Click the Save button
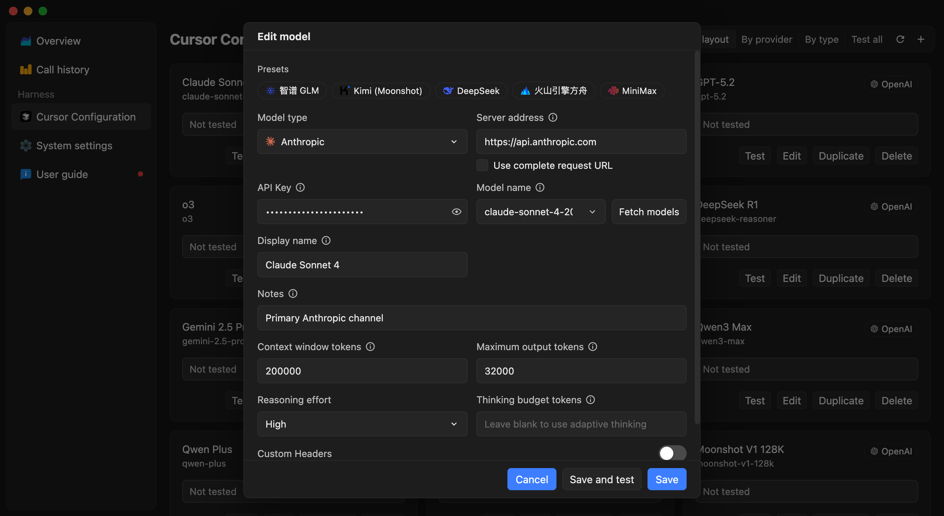The width and height of the screenshot is (944, 516). coord(667,479)
